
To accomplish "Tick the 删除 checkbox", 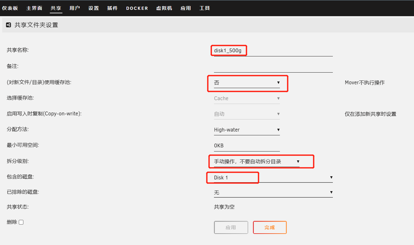I will pos(21,222).
